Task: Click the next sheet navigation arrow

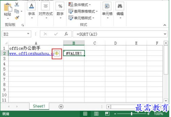Action: click(17, 106)
